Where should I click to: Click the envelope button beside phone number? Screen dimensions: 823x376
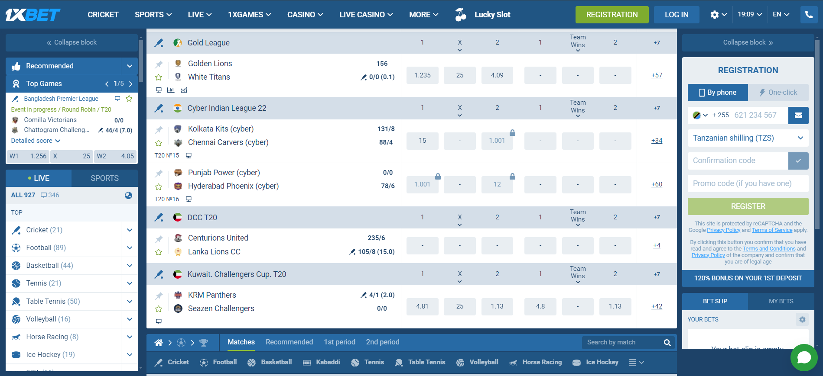pos(798,115)
